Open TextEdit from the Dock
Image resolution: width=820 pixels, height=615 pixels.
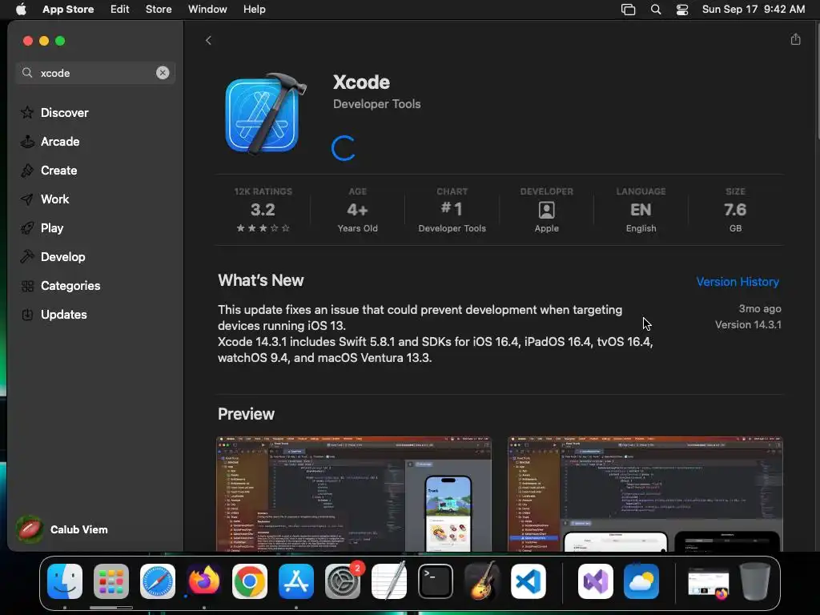click(x=389, y=581)
